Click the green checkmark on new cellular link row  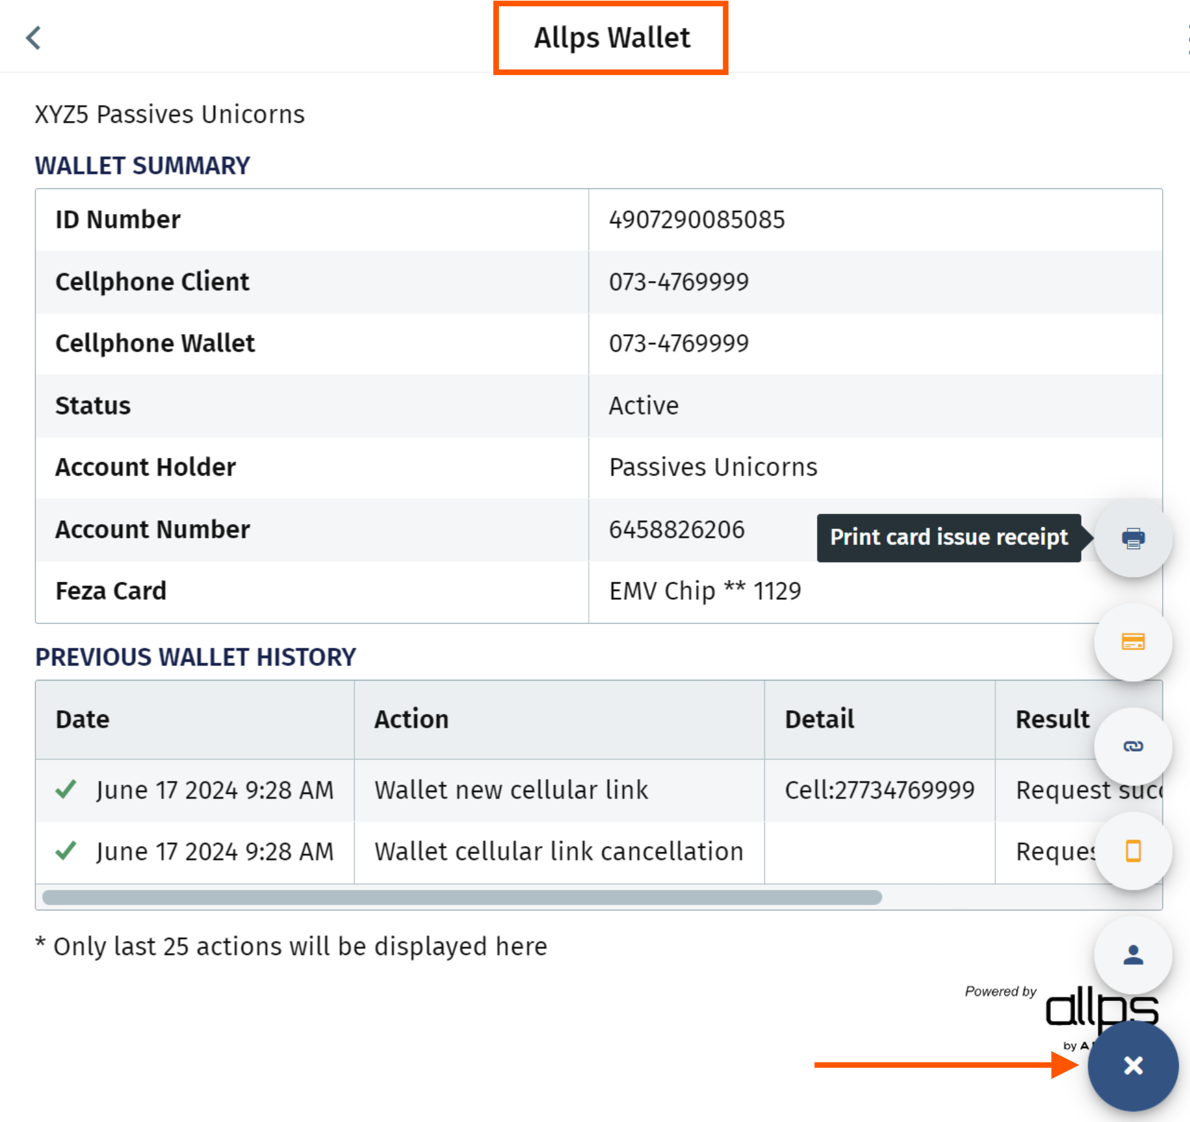coord(66,789)
